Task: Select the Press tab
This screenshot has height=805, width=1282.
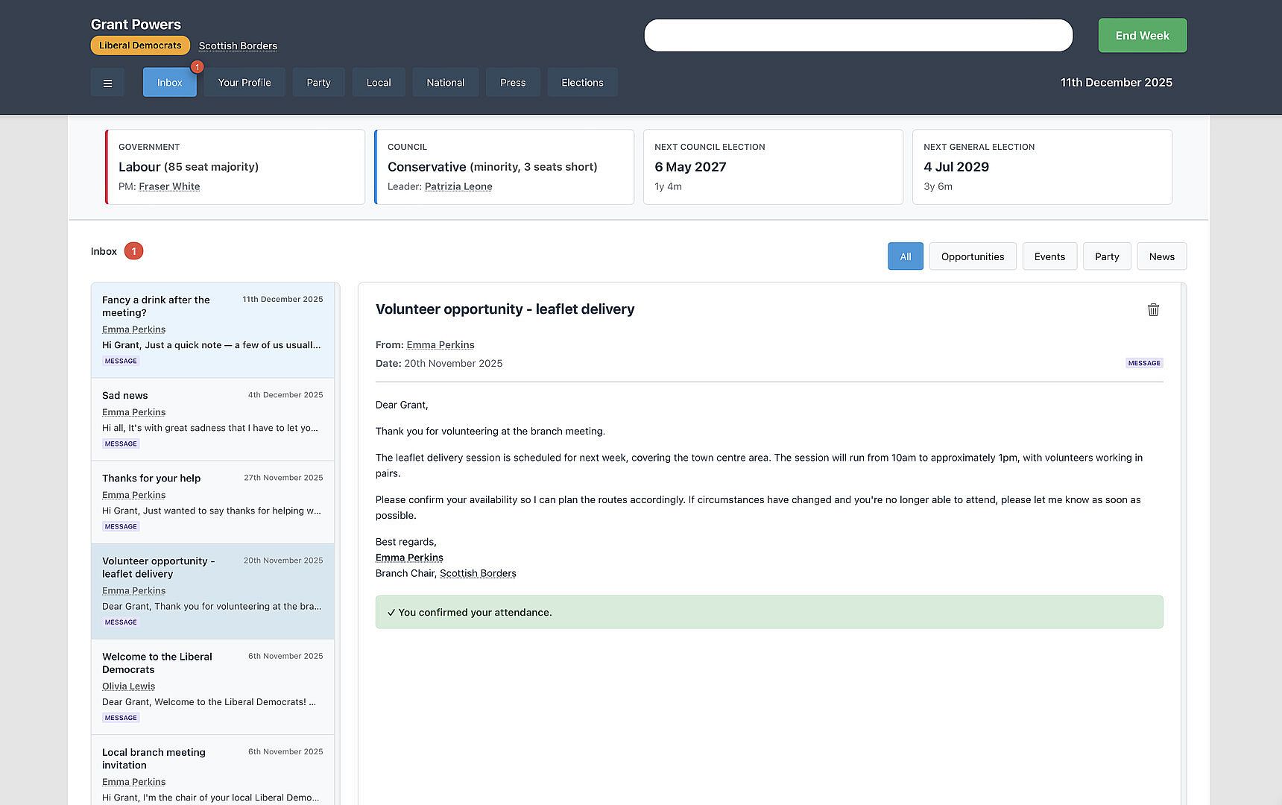Action: click(x=512, y=83)
